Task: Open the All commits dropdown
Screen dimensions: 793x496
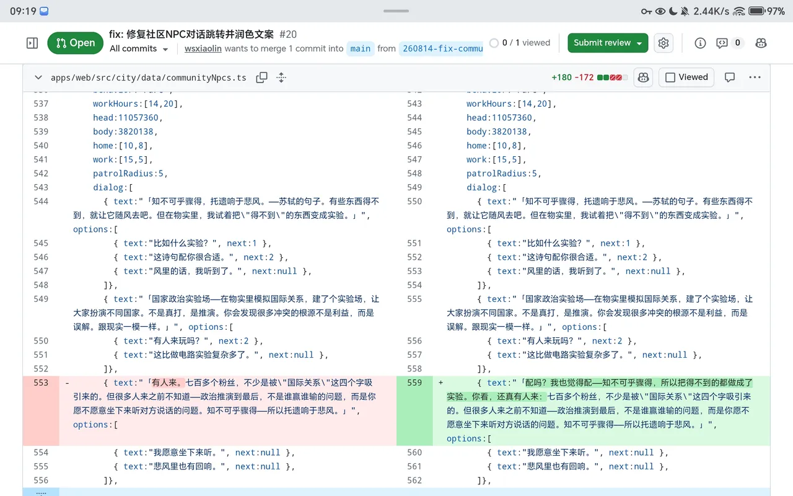Action: 139,48
